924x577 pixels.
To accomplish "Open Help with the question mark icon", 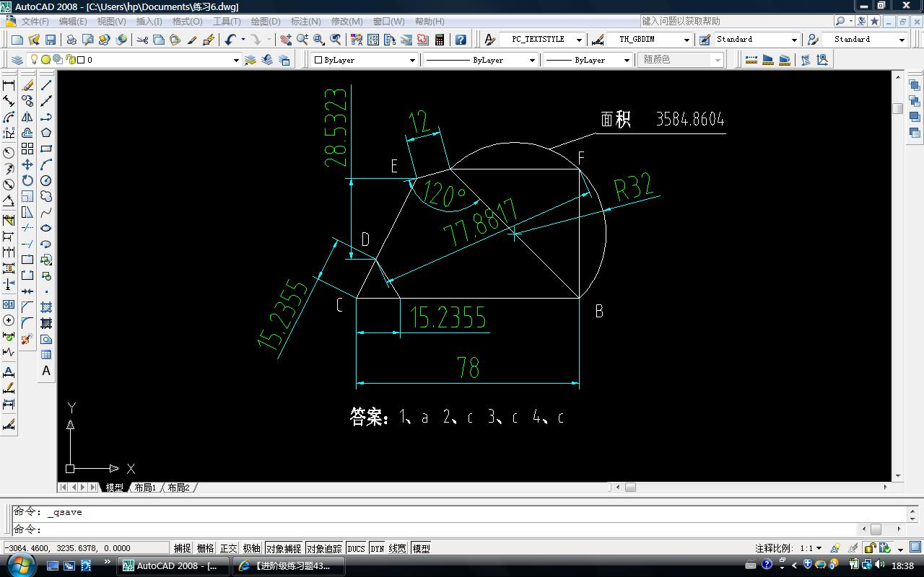I will click(x=461, y=40).
